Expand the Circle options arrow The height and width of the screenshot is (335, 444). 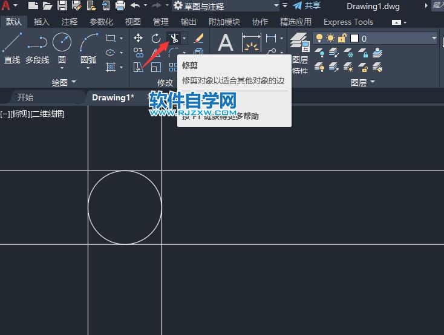click(62, 68)
